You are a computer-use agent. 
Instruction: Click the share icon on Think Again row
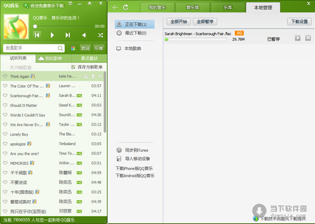tap(86, 76)
